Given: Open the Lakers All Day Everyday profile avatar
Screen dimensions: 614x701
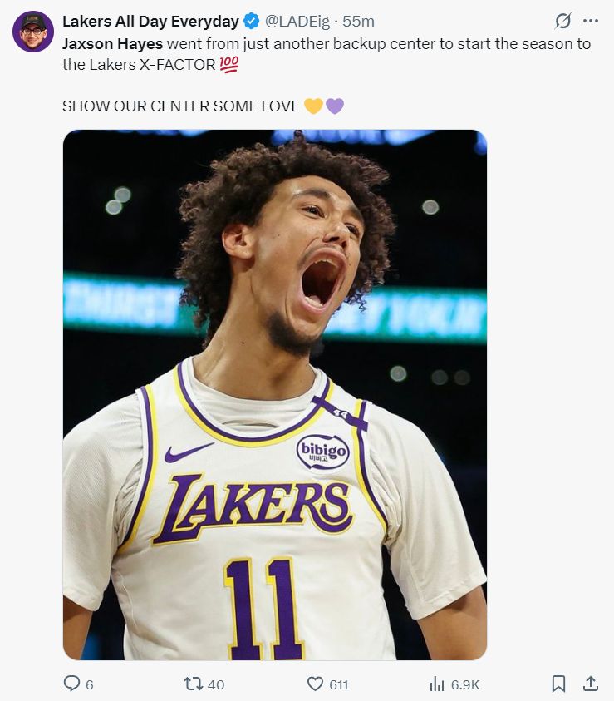Looking at the screenshot, I should point(33,32).
